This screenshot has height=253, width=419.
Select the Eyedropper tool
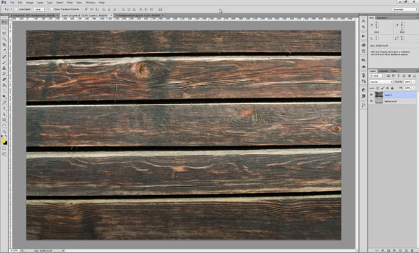point(4,50)
